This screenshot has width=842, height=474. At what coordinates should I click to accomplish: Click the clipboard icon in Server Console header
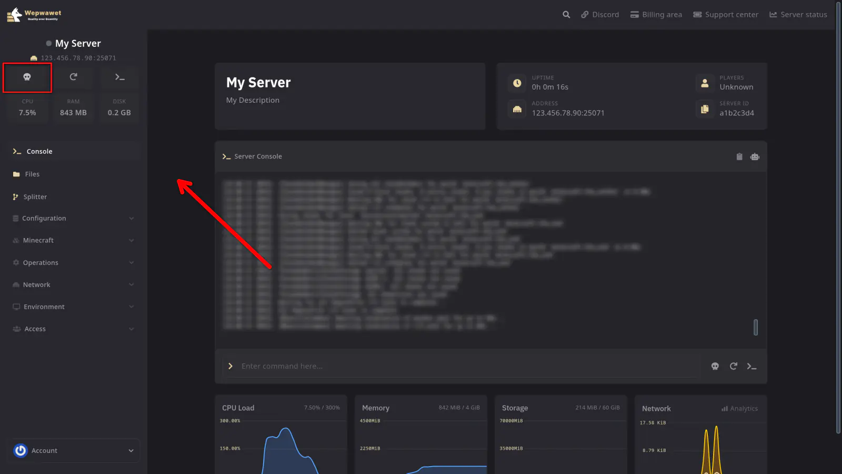[x=739, y=156]
